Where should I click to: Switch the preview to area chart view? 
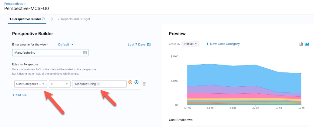[x=307, y=44]
